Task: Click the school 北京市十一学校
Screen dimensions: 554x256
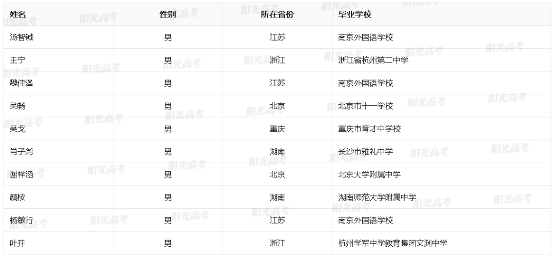Action: click(x=366, y=106)
